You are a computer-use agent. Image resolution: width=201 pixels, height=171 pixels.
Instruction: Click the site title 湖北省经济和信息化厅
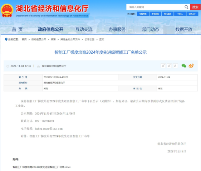click(x=52, y=9)
